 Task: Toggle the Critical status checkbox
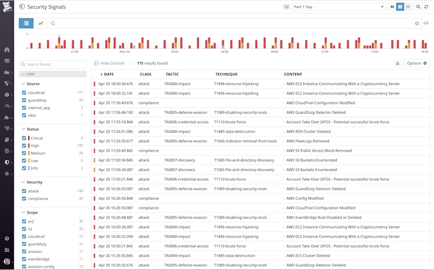[x=24, y=138]
